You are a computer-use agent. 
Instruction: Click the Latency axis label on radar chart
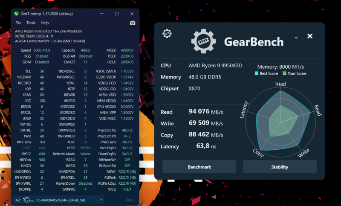tap(244, 110)
